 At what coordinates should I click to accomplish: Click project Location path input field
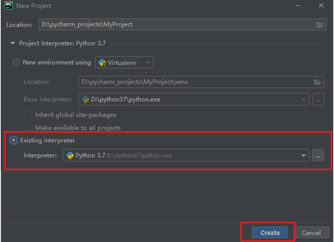point(182,25)
